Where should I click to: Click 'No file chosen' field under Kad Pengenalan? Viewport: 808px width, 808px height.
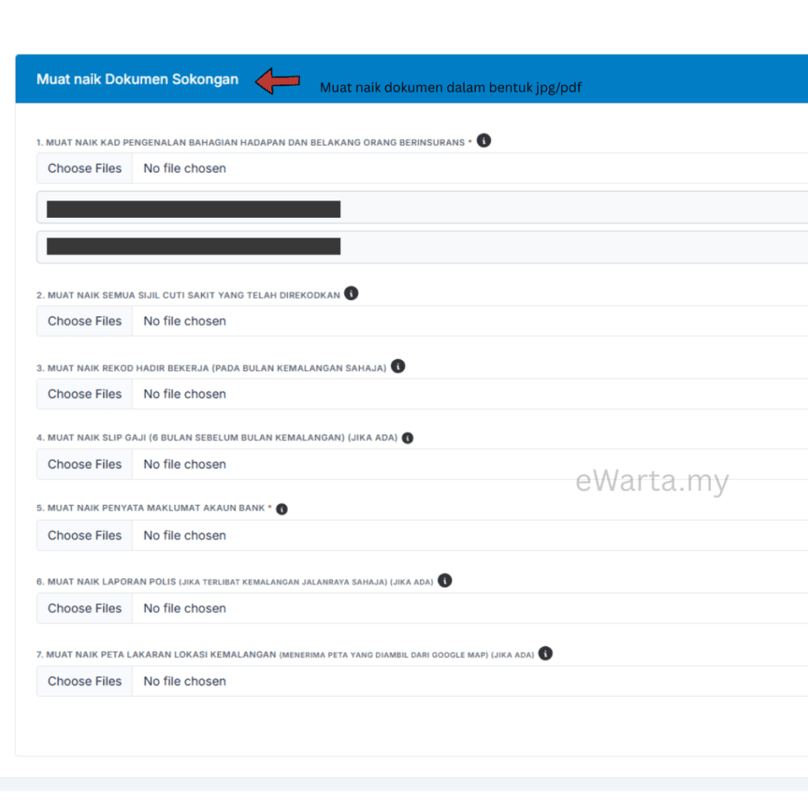click(x=470, y=169)
